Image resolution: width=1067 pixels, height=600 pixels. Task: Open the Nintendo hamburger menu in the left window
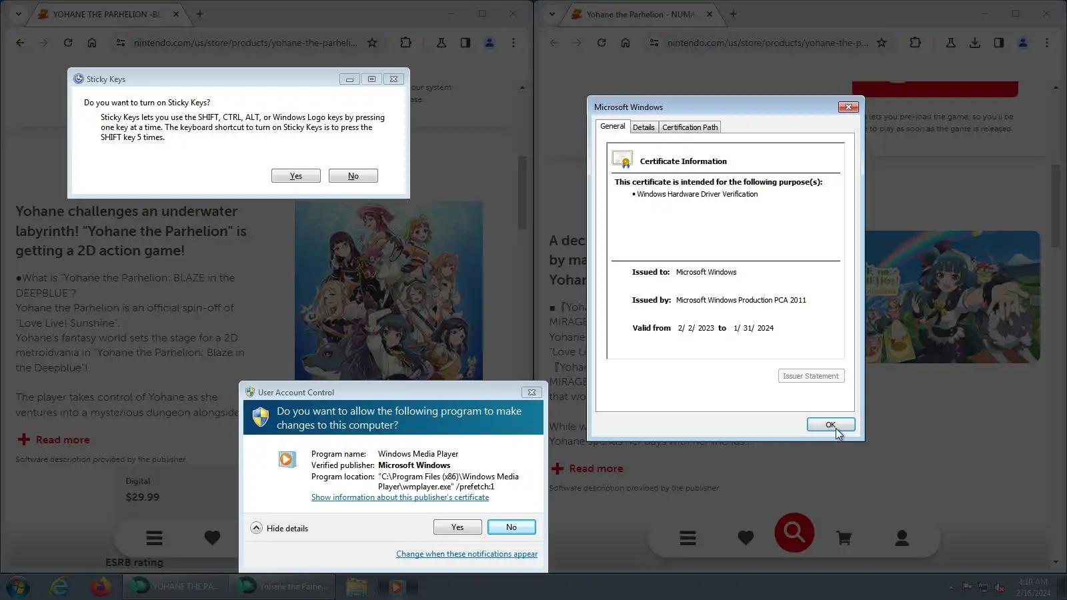coord(155,538)
